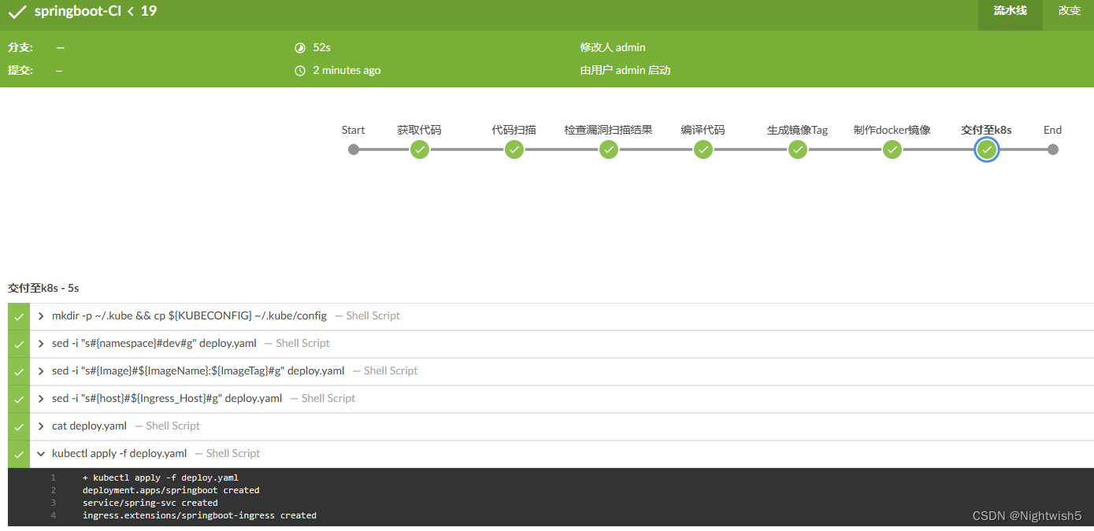The height and width of the screenshot is (531, 1094).
Task: Open the 改变 tab
Action: 1070,11
